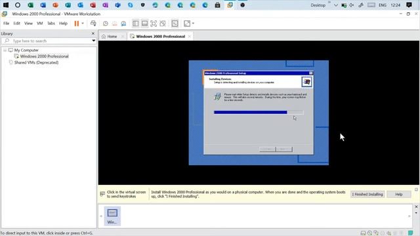Enter full screen mode icon
420x236 pixels.
click(154, 24)
